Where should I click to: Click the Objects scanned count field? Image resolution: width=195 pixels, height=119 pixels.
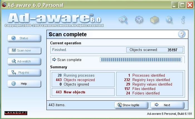(x=155, y=50)
